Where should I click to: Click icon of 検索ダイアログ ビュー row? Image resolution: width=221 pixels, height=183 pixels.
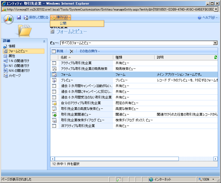[x=54, y=120]
